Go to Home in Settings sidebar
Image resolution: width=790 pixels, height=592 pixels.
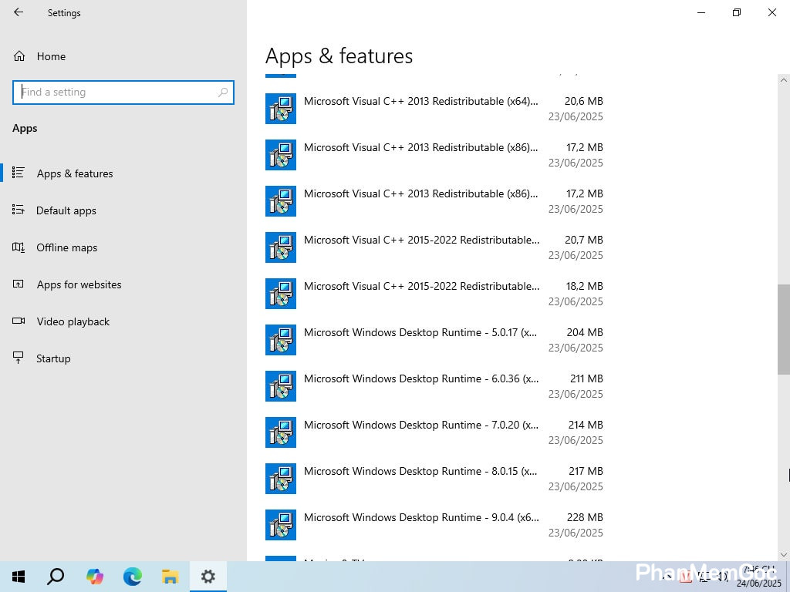(x=51, y=56)
